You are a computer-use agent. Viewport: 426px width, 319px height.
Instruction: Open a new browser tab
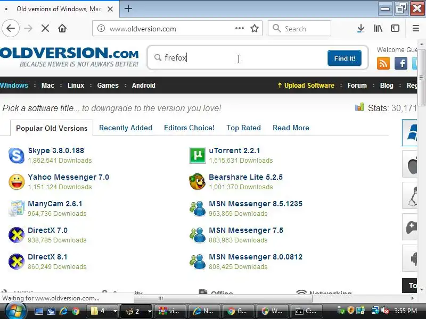coord(128,9)
